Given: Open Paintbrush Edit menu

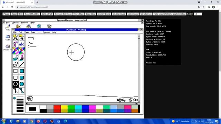Looking at the screenshot, I should 21,32.
